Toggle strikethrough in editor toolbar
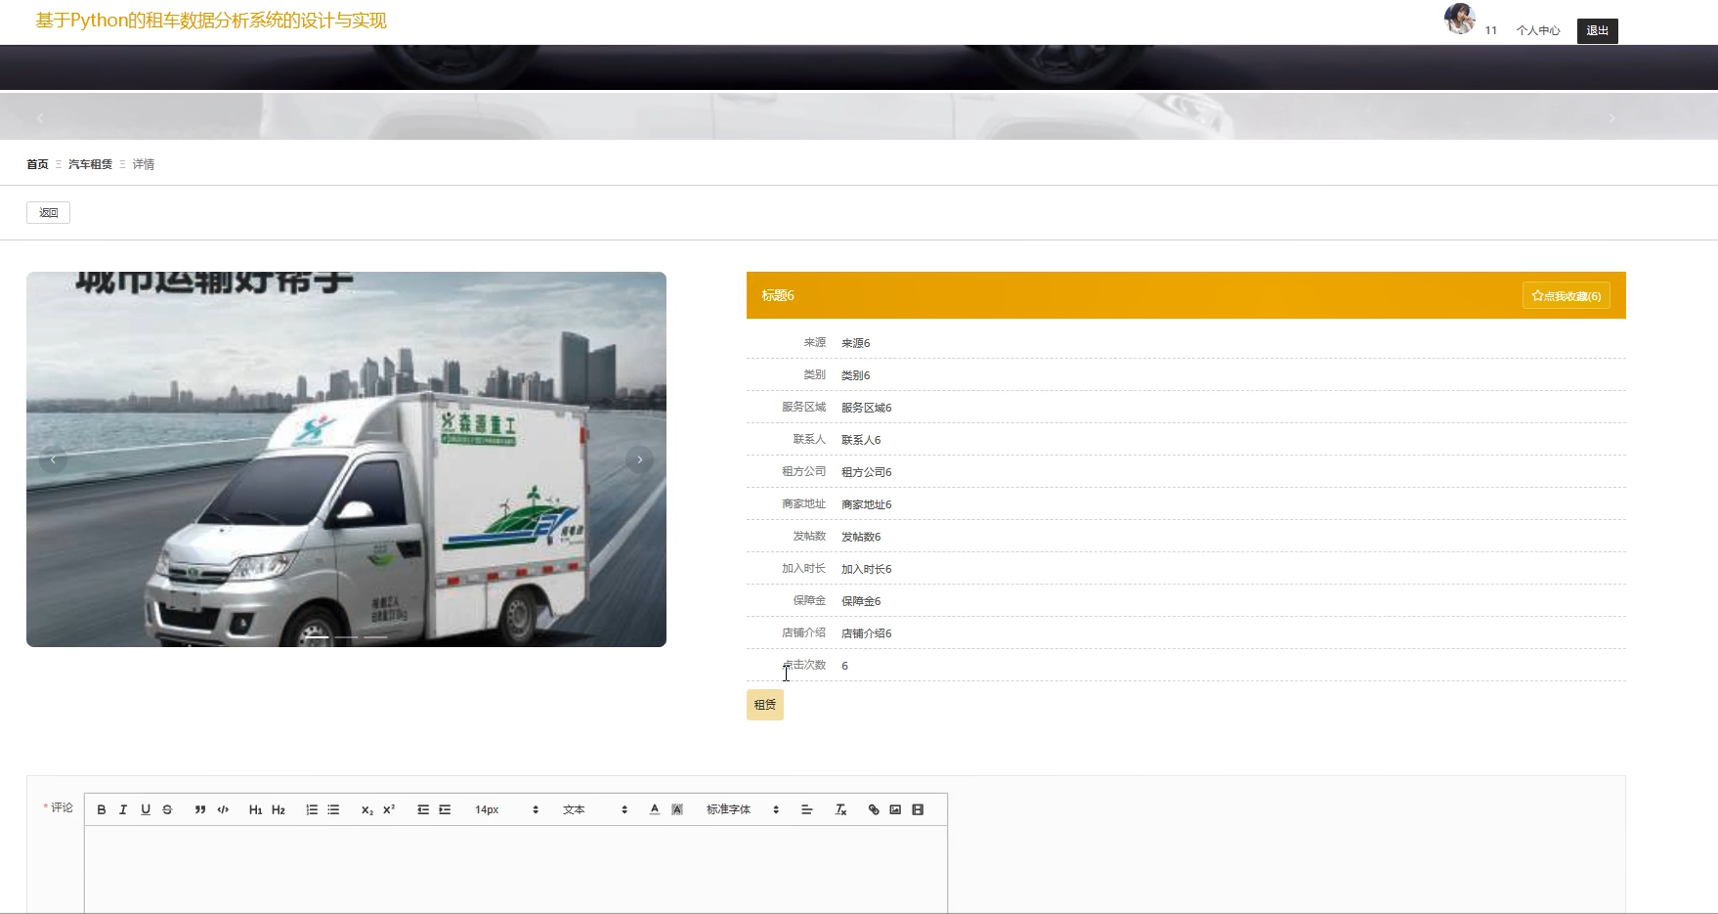This screenshot has height=914, width=1718. click(x=167, y=809)
